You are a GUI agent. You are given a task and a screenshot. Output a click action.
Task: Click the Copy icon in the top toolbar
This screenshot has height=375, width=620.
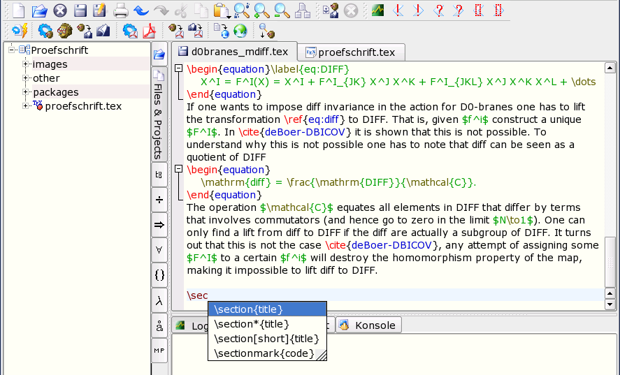point(201,10)
